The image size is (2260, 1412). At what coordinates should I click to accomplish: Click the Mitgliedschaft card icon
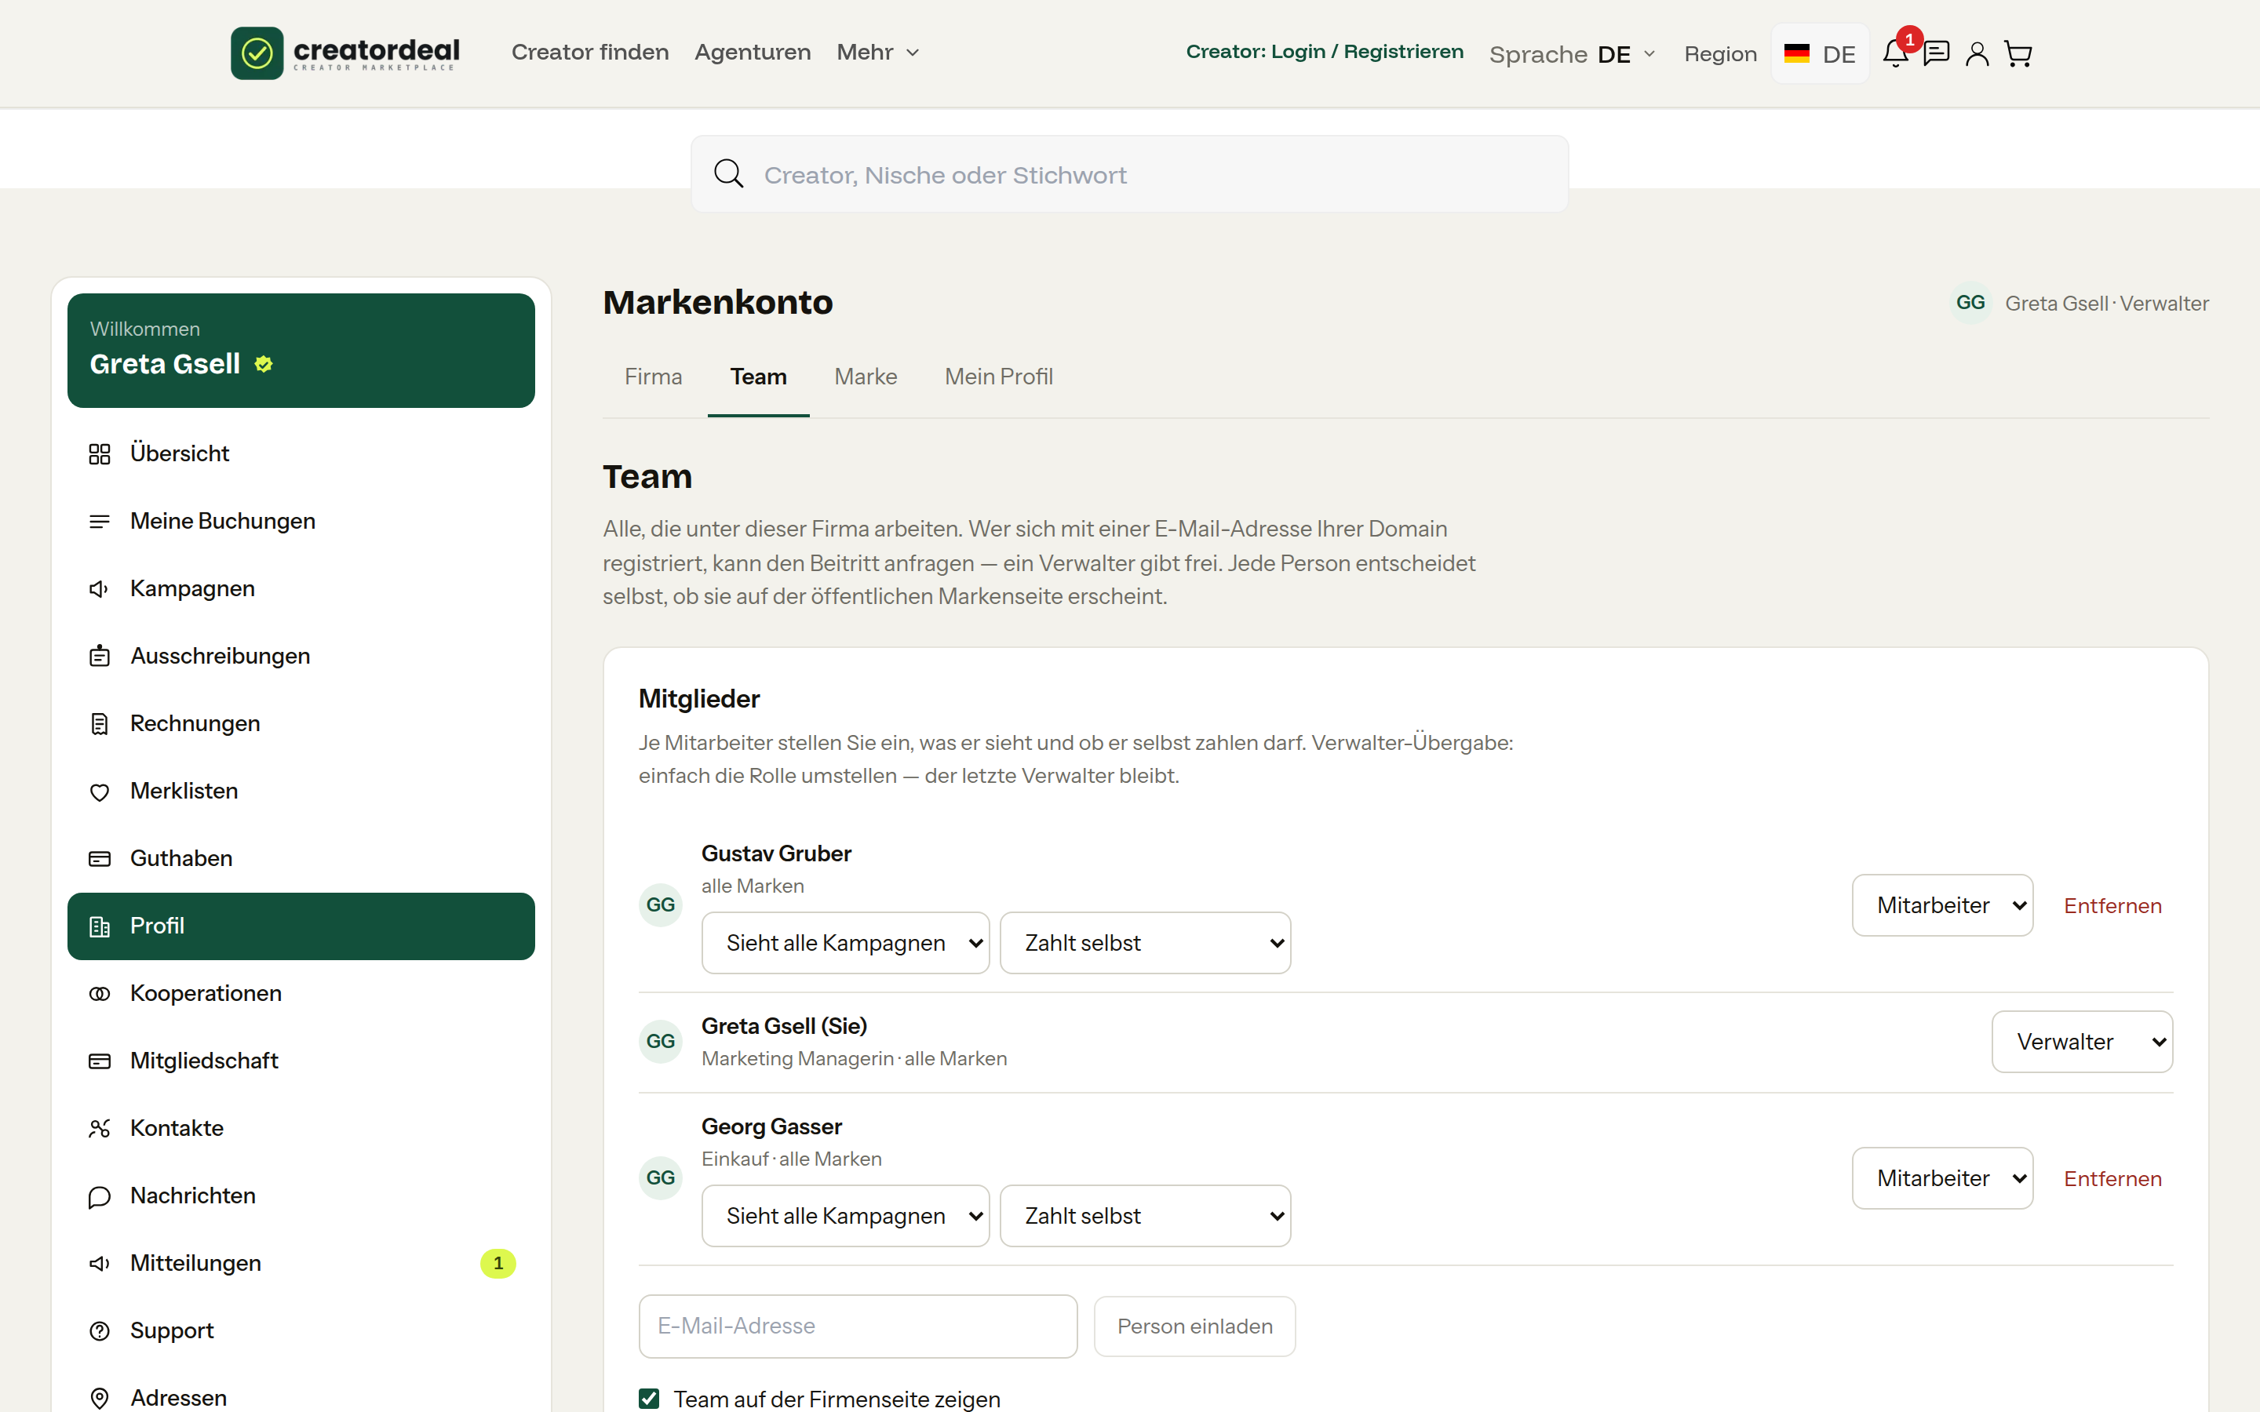(100, 1061)
